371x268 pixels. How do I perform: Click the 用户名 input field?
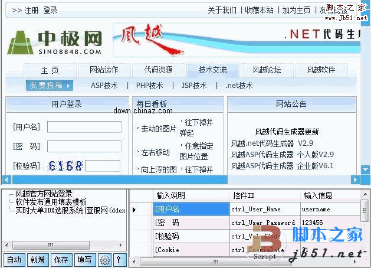84,127
